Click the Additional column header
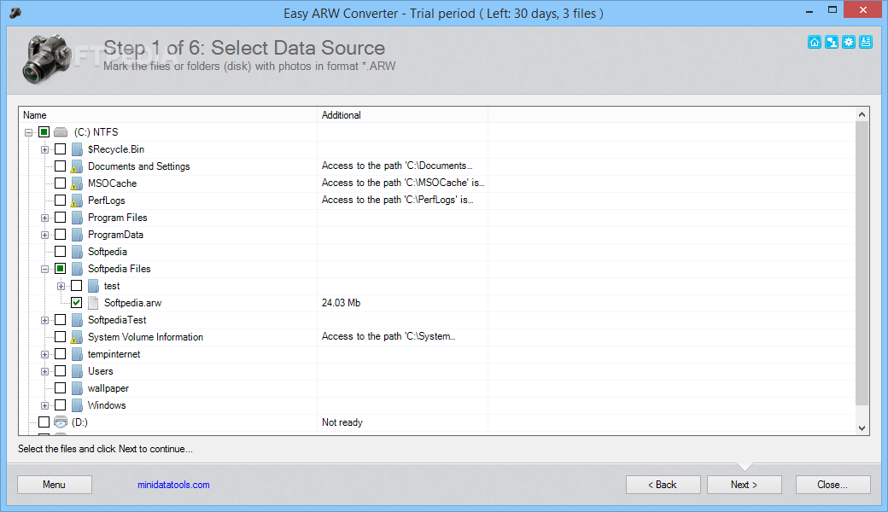Screen dimensions: 888x512 coord(403,115)
